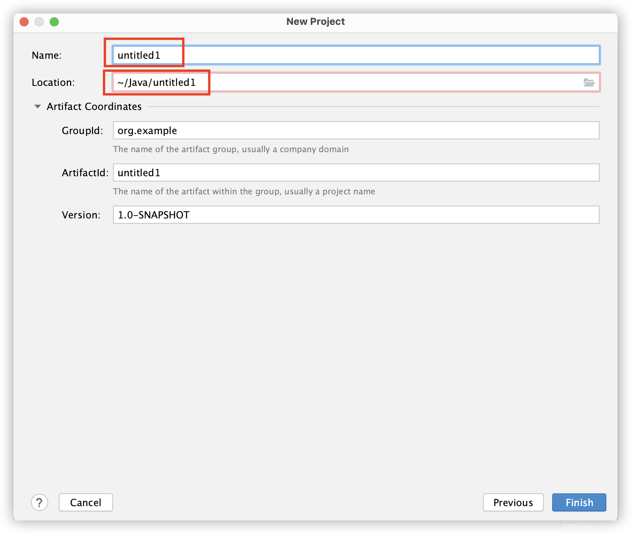The height and width of the screenshot is (534, 632).
Task: Click the 'Artifact Coordinates' section label
Action: (94, 107)
